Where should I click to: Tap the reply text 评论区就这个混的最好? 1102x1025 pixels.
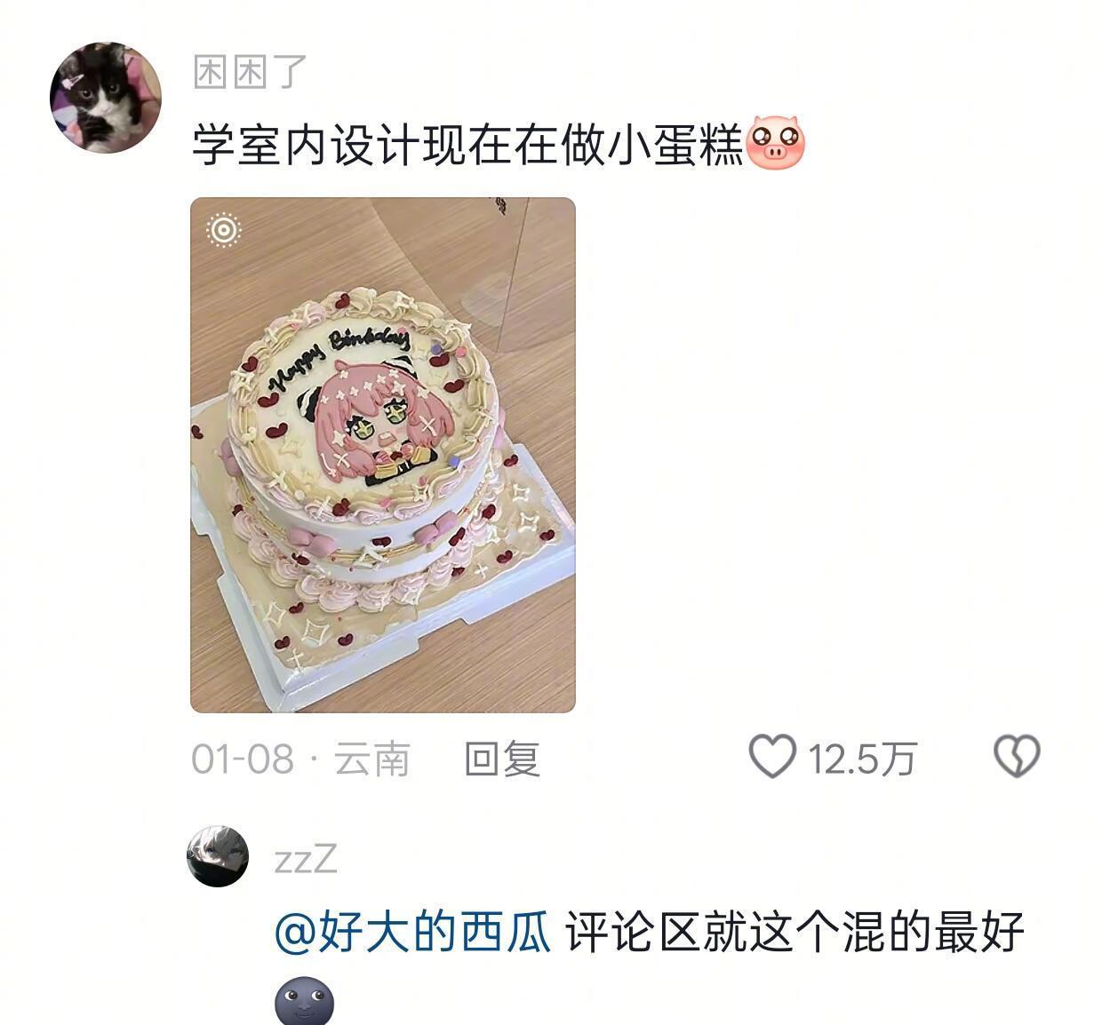tap(796, 933)
